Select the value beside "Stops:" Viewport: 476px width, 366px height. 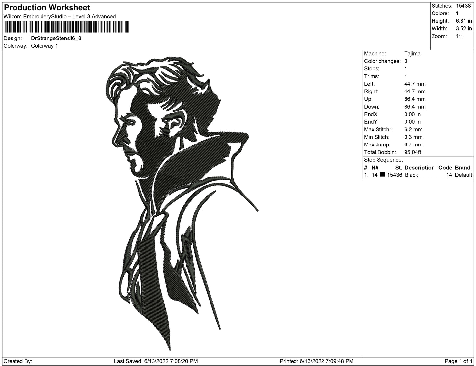click(406, 69)
